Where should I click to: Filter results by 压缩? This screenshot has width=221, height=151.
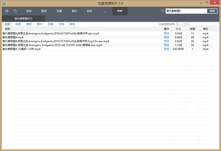[x=50, y=24]
